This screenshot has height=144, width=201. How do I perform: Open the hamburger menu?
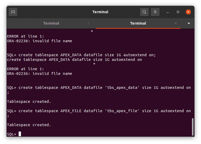(155, 12)
